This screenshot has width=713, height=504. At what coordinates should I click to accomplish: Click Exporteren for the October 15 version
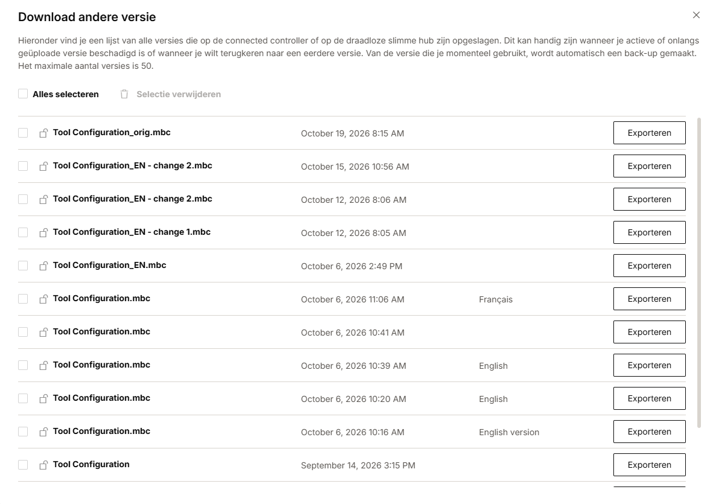point(650,166)
